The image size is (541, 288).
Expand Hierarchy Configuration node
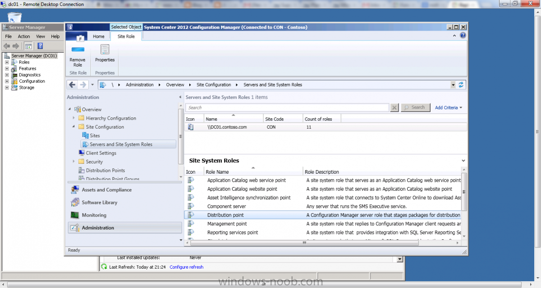tap(74, 118)
